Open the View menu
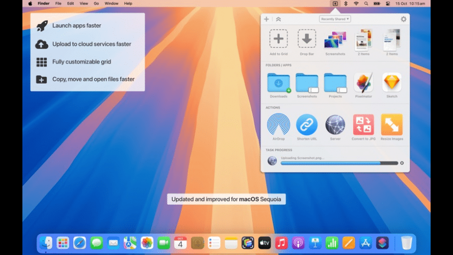 point(84,4)
